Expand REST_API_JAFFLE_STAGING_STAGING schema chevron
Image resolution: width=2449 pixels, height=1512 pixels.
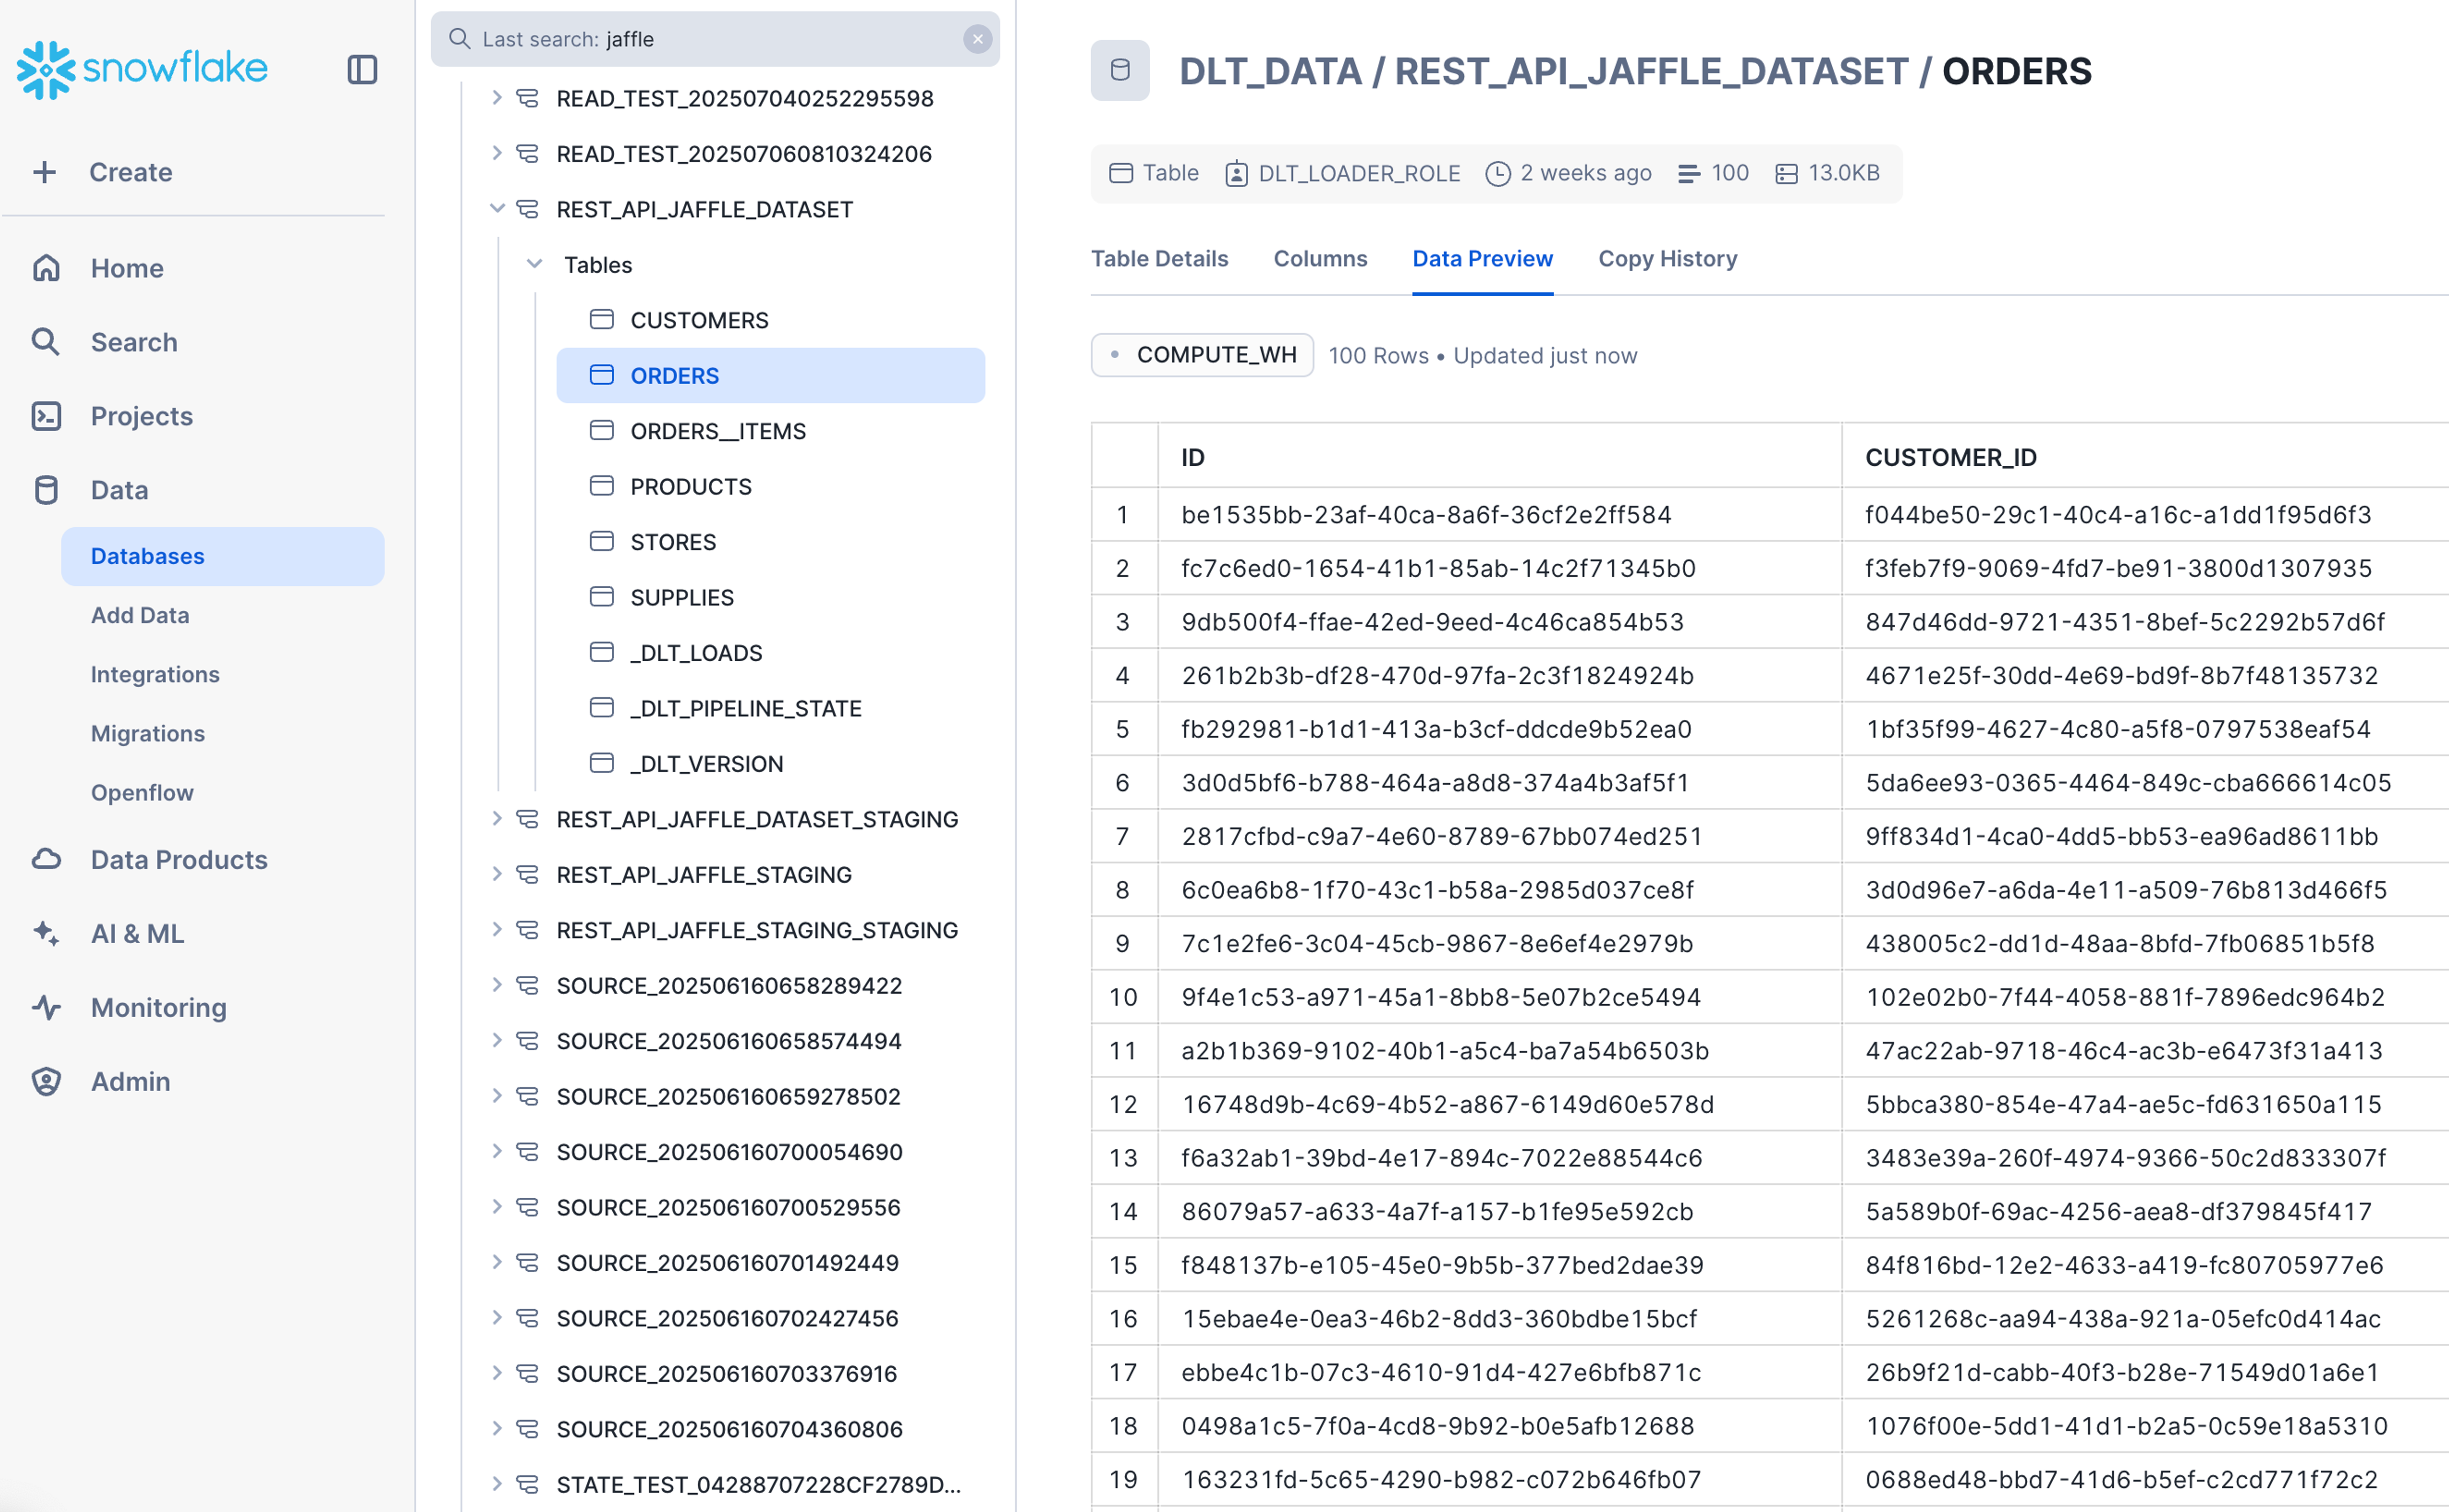tap(497, 930)
